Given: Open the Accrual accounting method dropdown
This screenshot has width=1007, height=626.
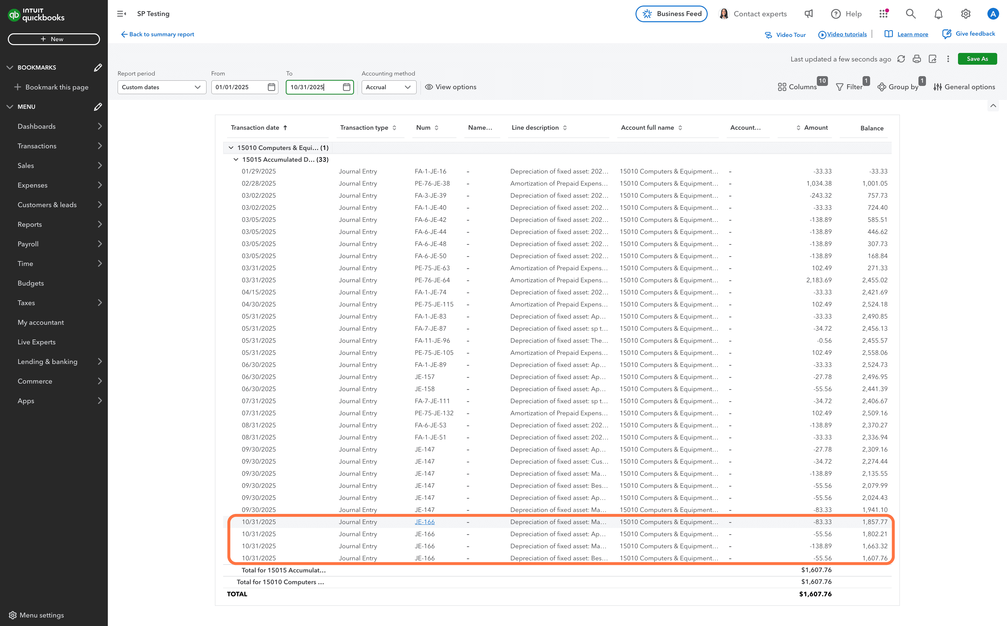Looking at the screenshot, I should click(388, 87).
